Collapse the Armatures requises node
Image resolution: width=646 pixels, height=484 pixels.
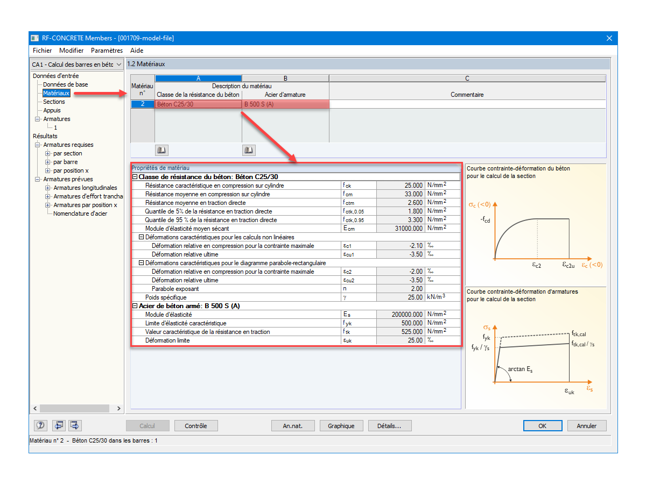38,145
